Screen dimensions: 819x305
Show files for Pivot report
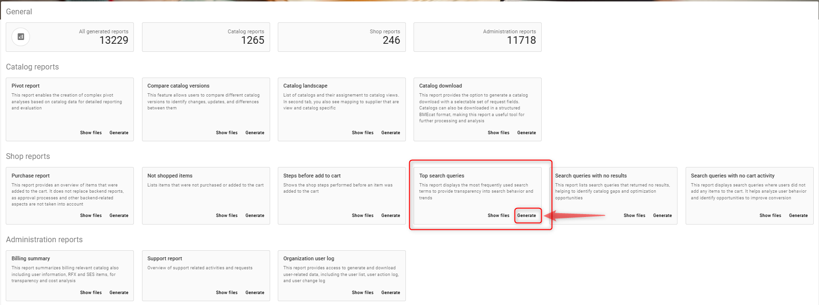pyautogui.click(x=91, y=133)
